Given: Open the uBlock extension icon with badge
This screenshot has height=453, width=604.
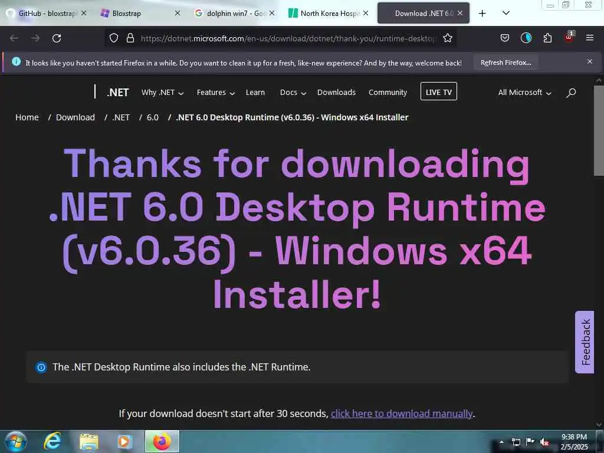Looking at the screenshot, I should pyautogui.click(x=569, y=37).
